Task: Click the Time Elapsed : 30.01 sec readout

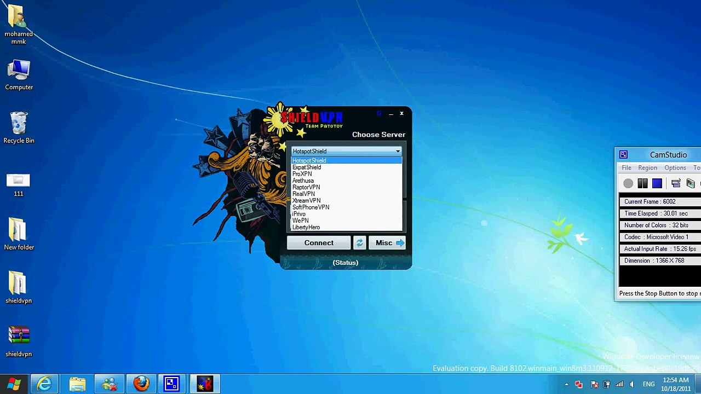Action: point(660,213)
